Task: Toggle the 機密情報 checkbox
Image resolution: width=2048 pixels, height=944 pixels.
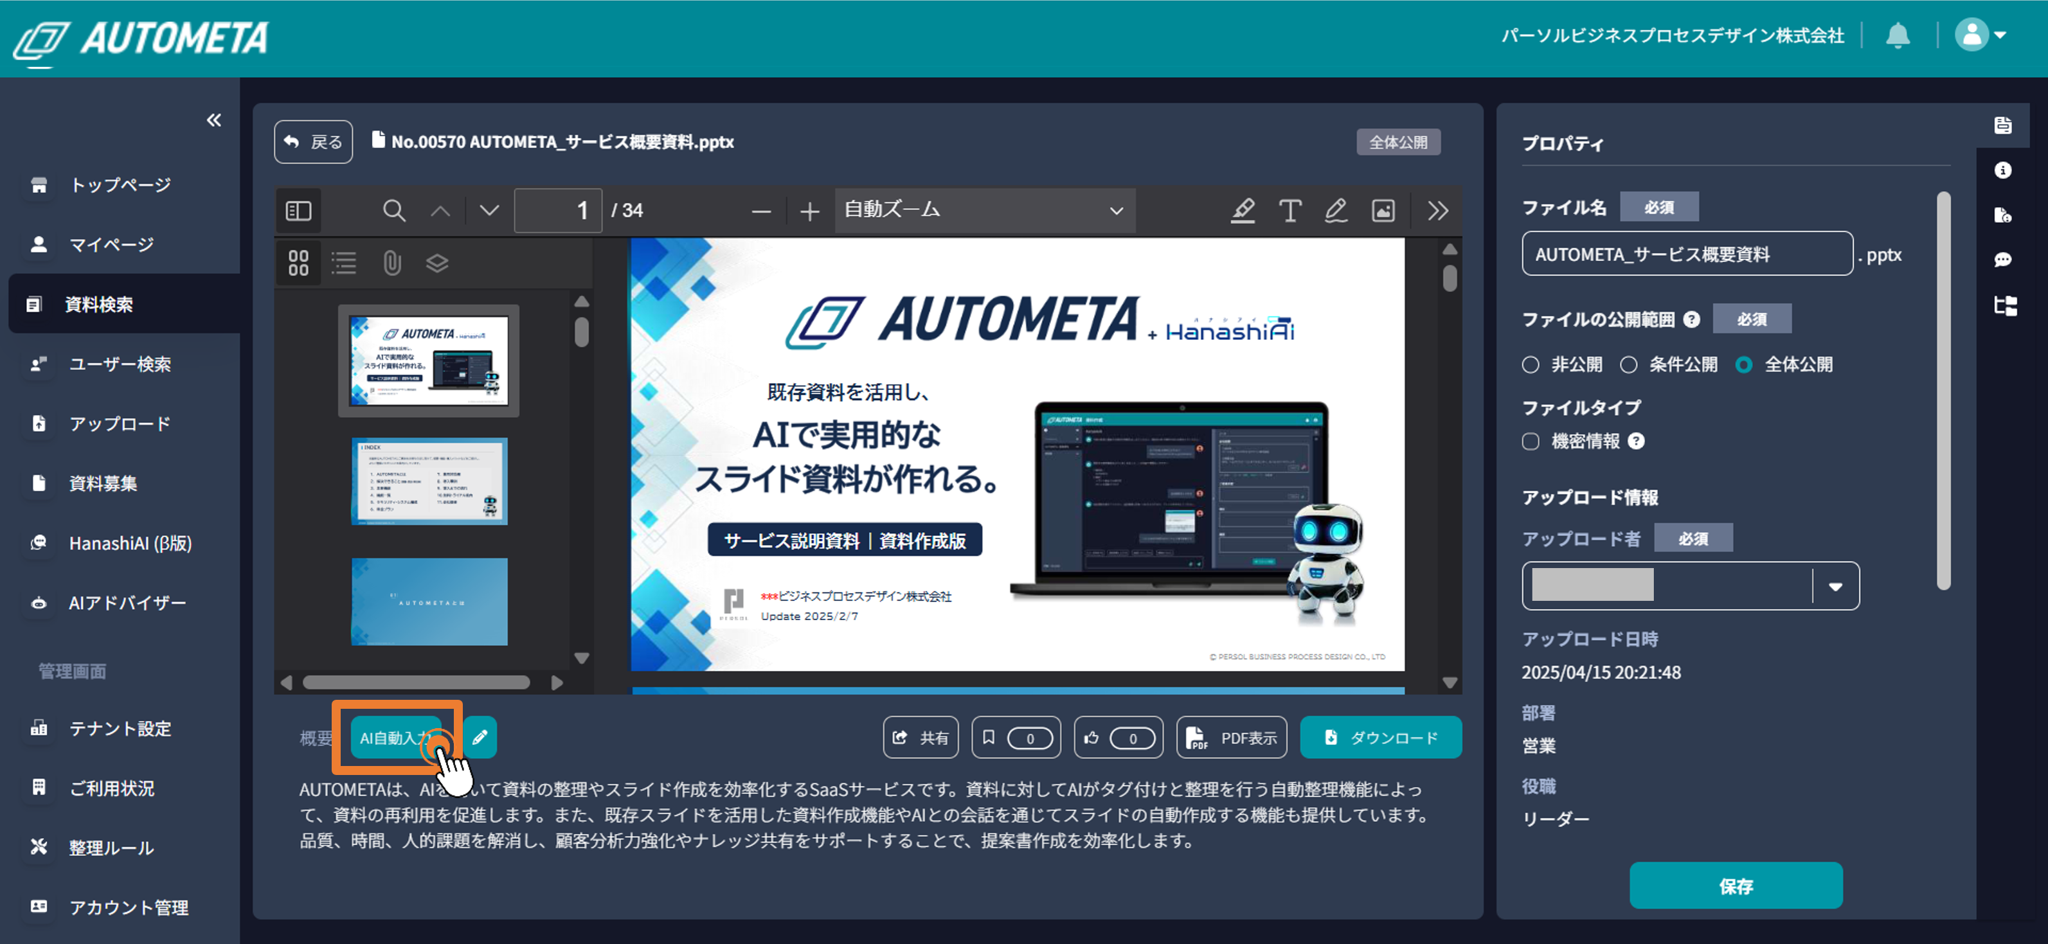Action: 1531,442
